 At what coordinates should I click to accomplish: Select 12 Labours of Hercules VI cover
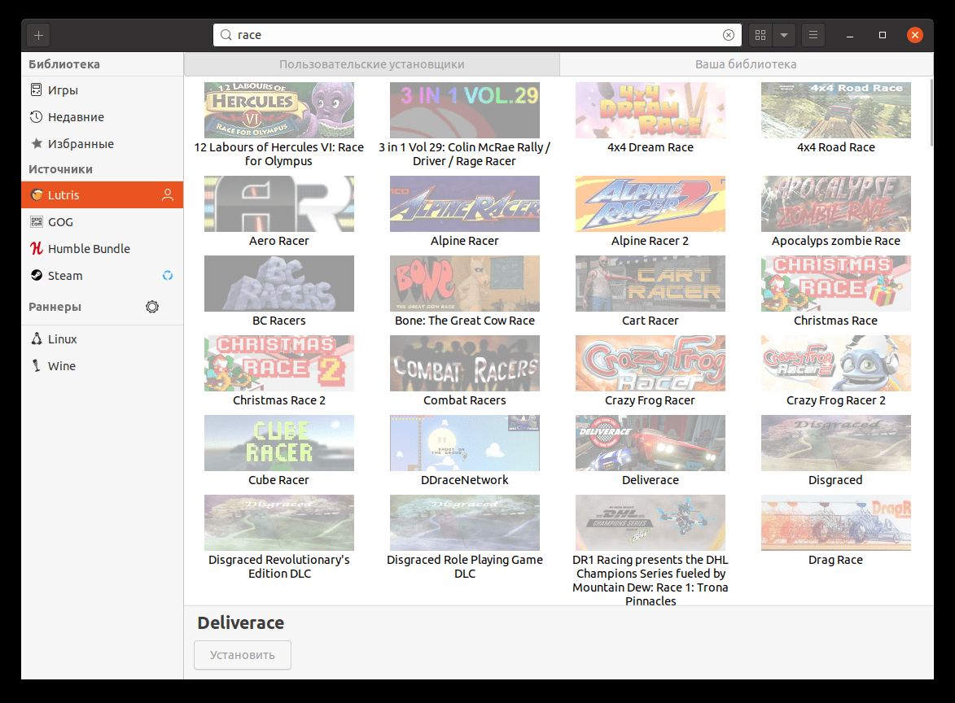point(279,110)
